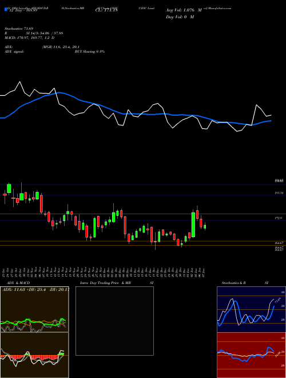The image size is (286, 378).
Task: Open the MACD histogram chart panel
Action: tap(34, 355)
